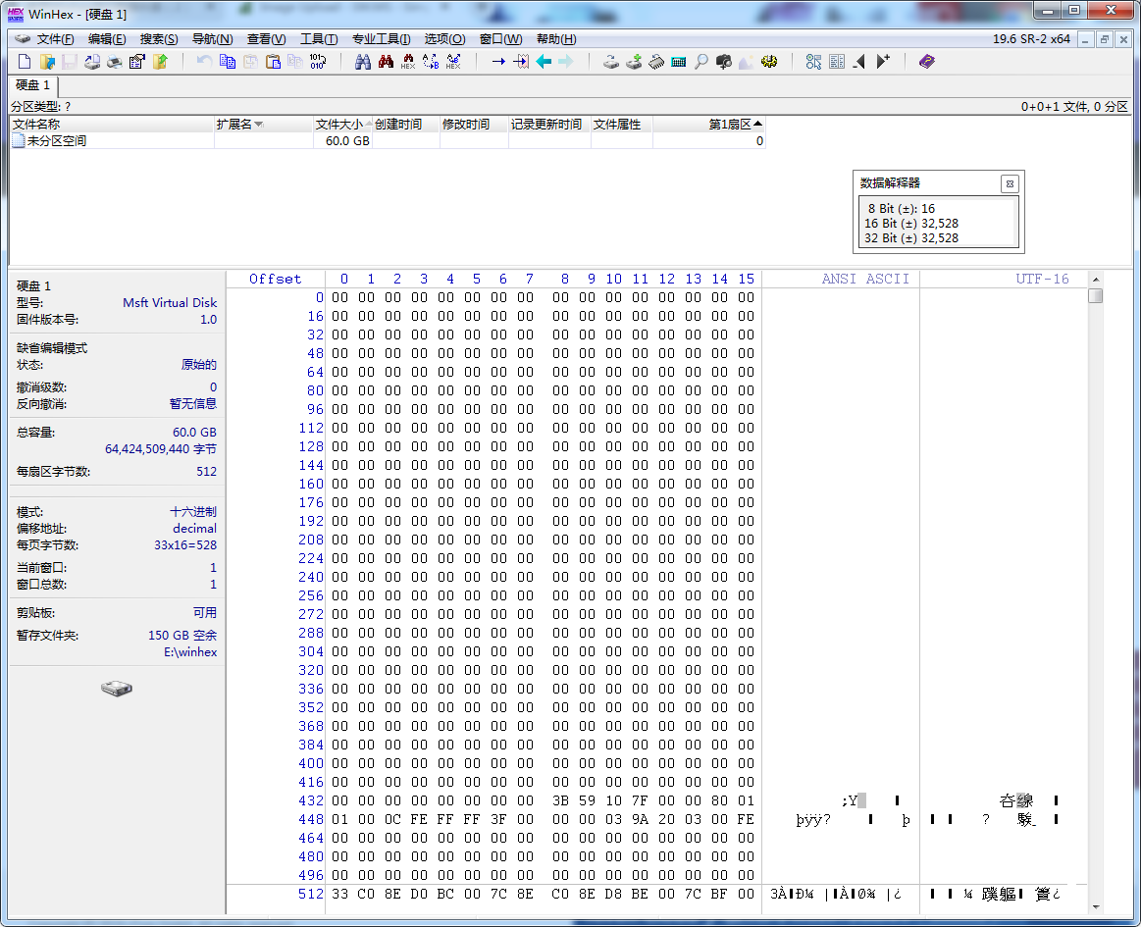This screenshot has width=1141, height=927.
Task: Close the 数据解释器 panel
Action: click(x=1010, y=184)
